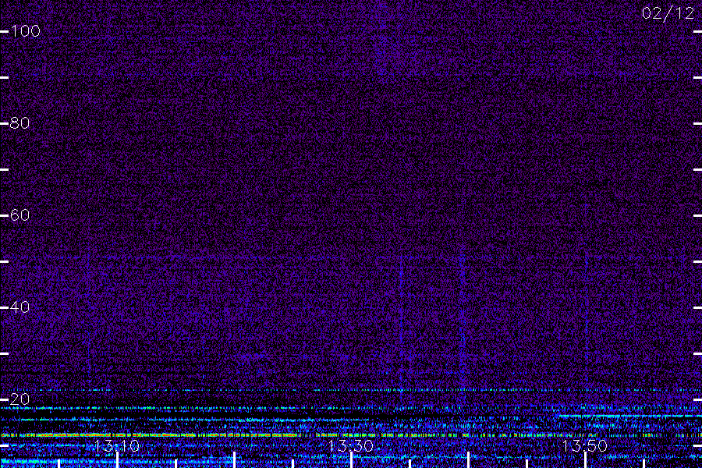
Task: Click the 13:50 time label
Action: coord(585,445)
